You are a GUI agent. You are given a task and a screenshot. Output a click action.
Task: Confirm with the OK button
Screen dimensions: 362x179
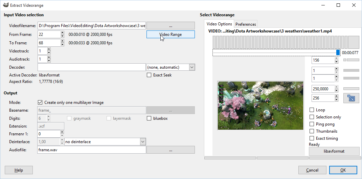tap(343, 170)
